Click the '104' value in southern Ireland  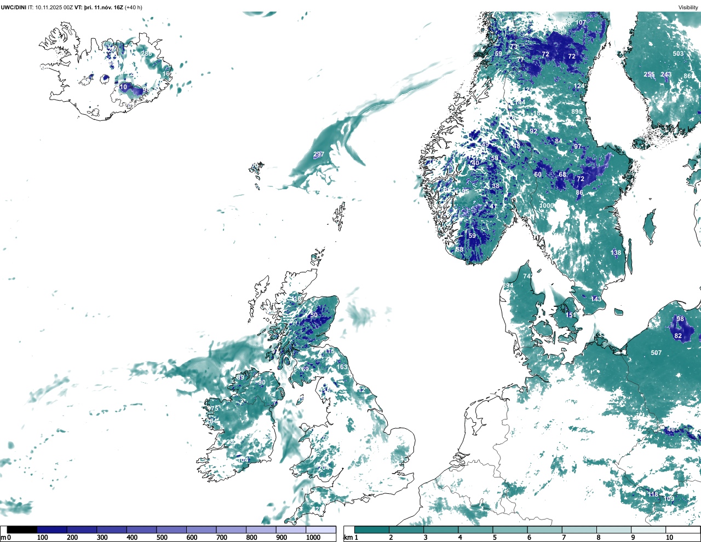(243, 460)
